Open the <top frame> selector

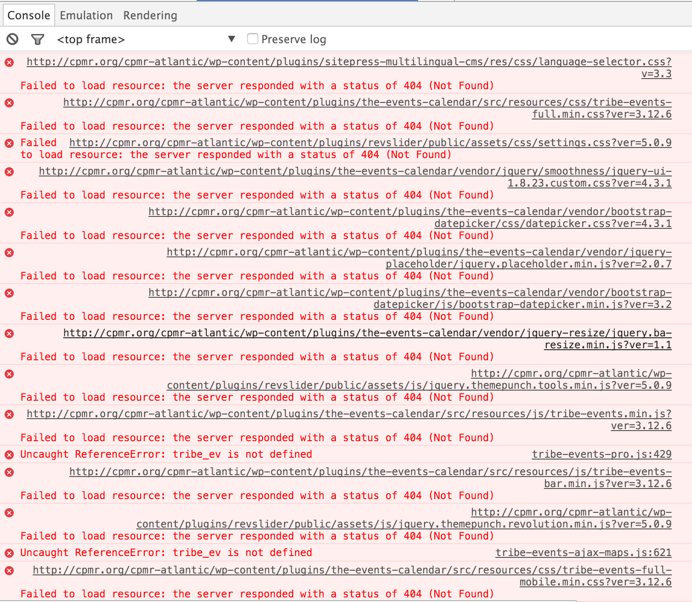coord(91,40)
